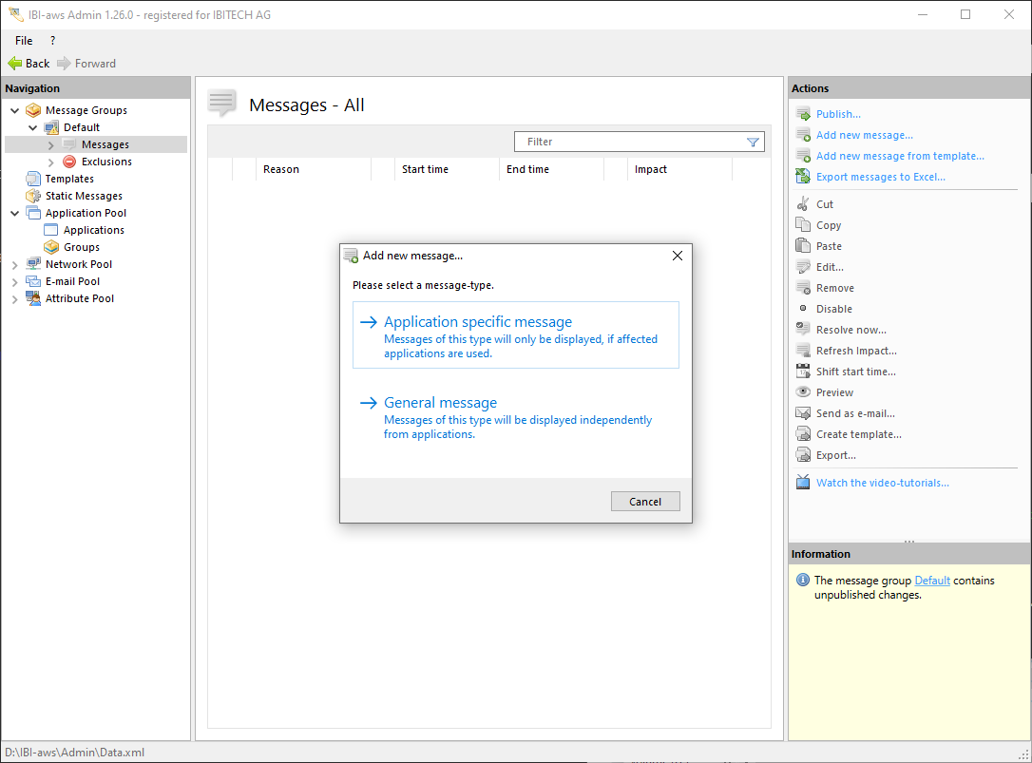Open the ? help menu
The image size is (1032, 763).
point(52,41)
